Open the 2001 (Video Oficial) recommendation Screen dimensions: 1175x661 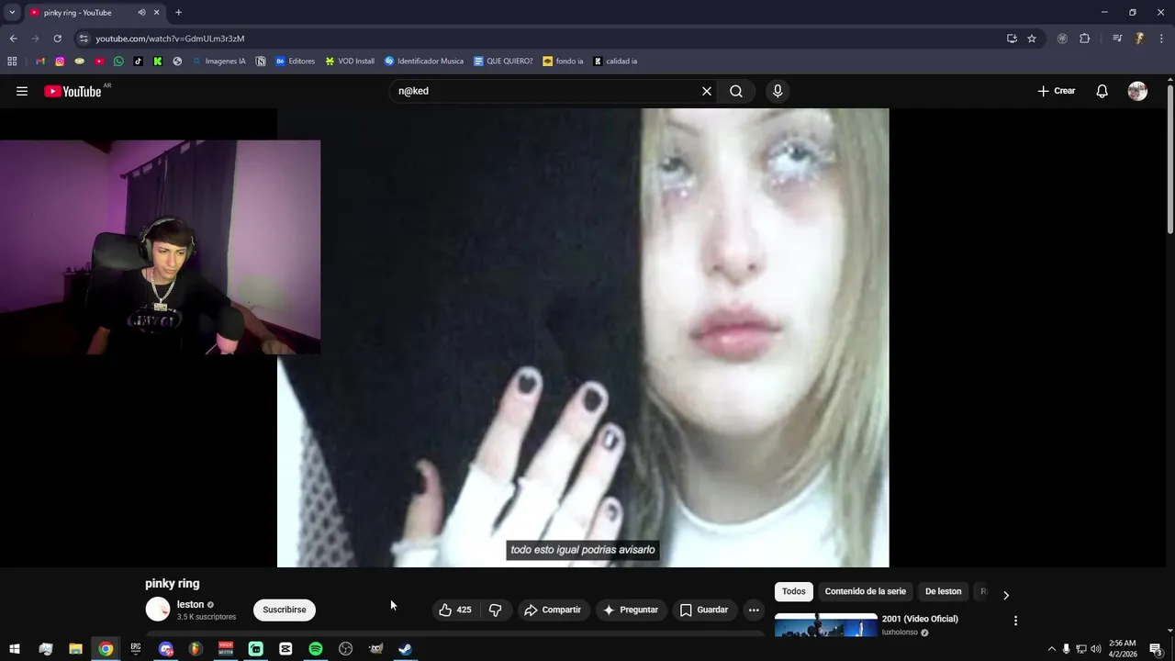pos(920,619)
